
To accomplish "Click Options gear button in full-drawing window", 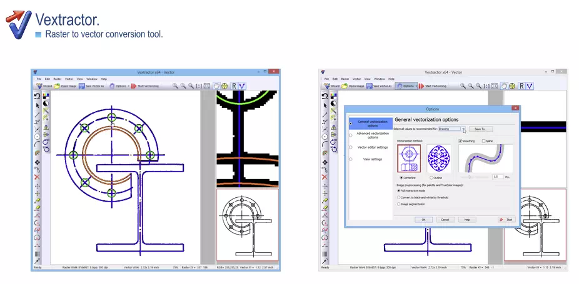I will (x=118, y=86).
